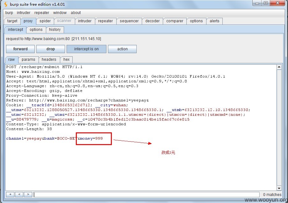Open the about menu

(76, 13)
